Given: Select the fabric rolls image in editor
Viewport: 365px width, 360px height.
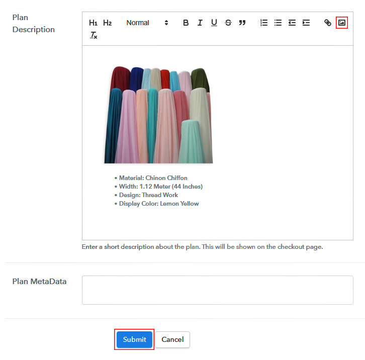Looking at the screenshot, I should coord(158,115).
